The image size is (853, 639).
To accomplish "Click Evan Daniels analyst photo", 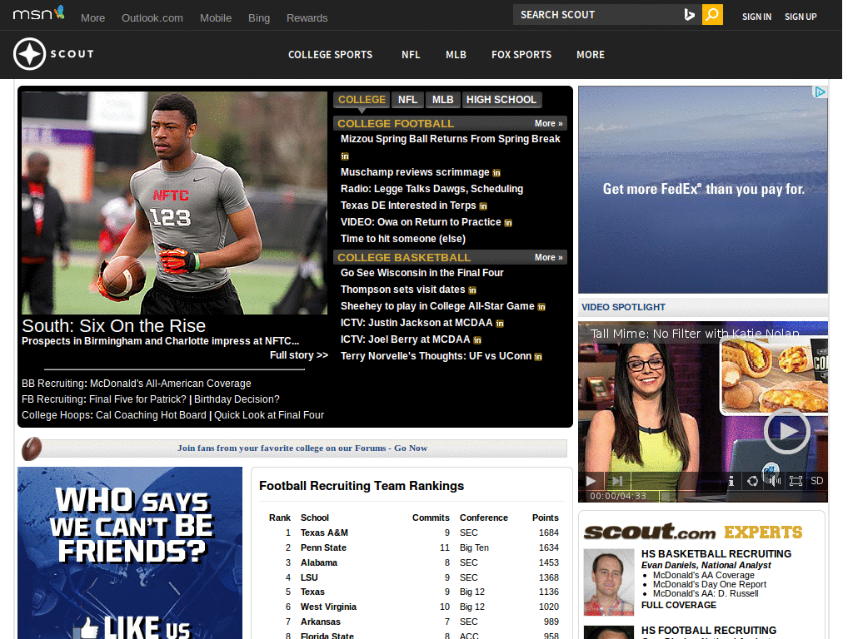I will point(609,582).
